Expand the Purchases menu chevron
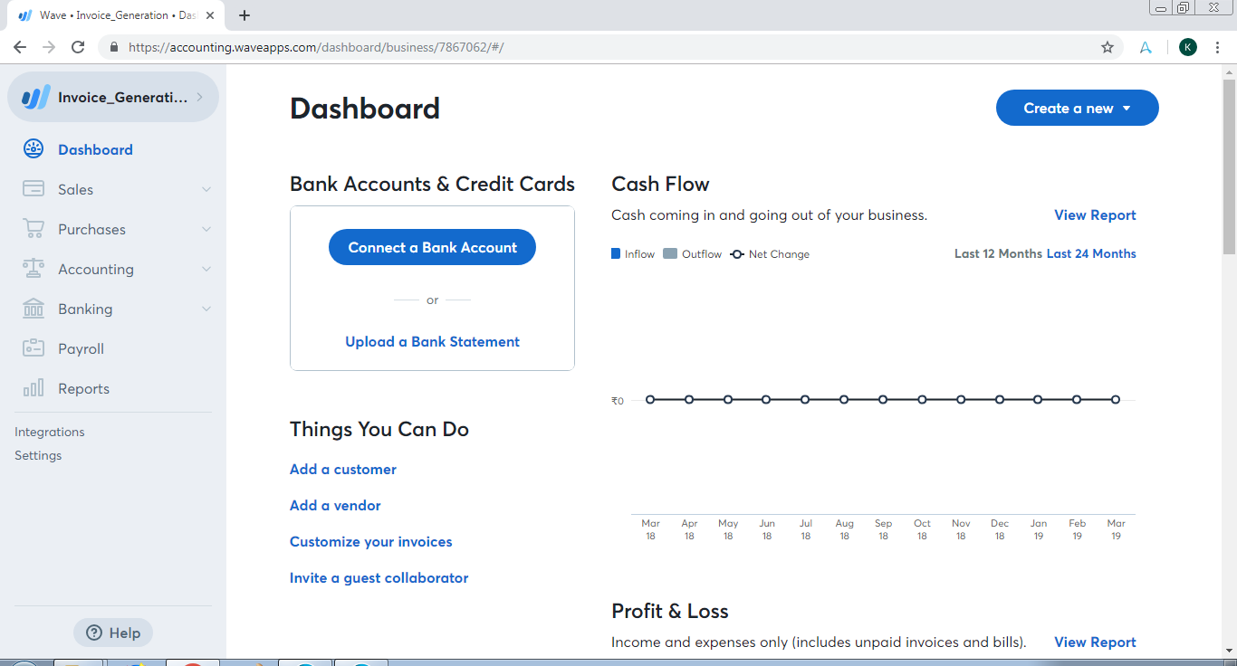The image size is (1237, 666). point(206,229)
